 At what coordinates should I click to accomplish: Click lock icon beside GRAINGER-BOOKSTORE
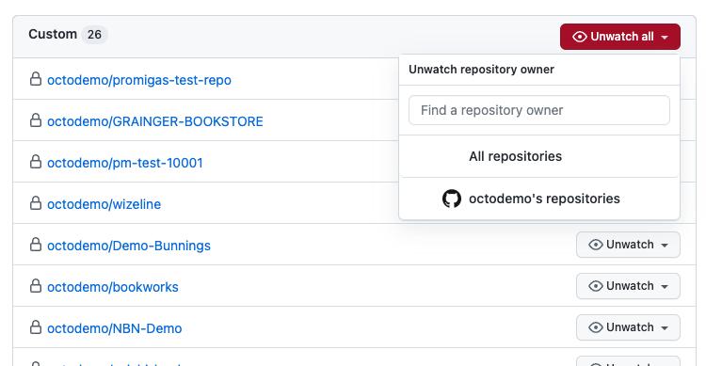(x=36, y=120)
